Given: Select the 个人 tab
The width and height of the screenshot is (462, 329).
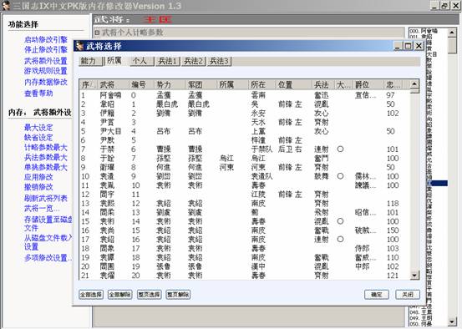Looking at the screenshot, I should click(x=142, y=61).
